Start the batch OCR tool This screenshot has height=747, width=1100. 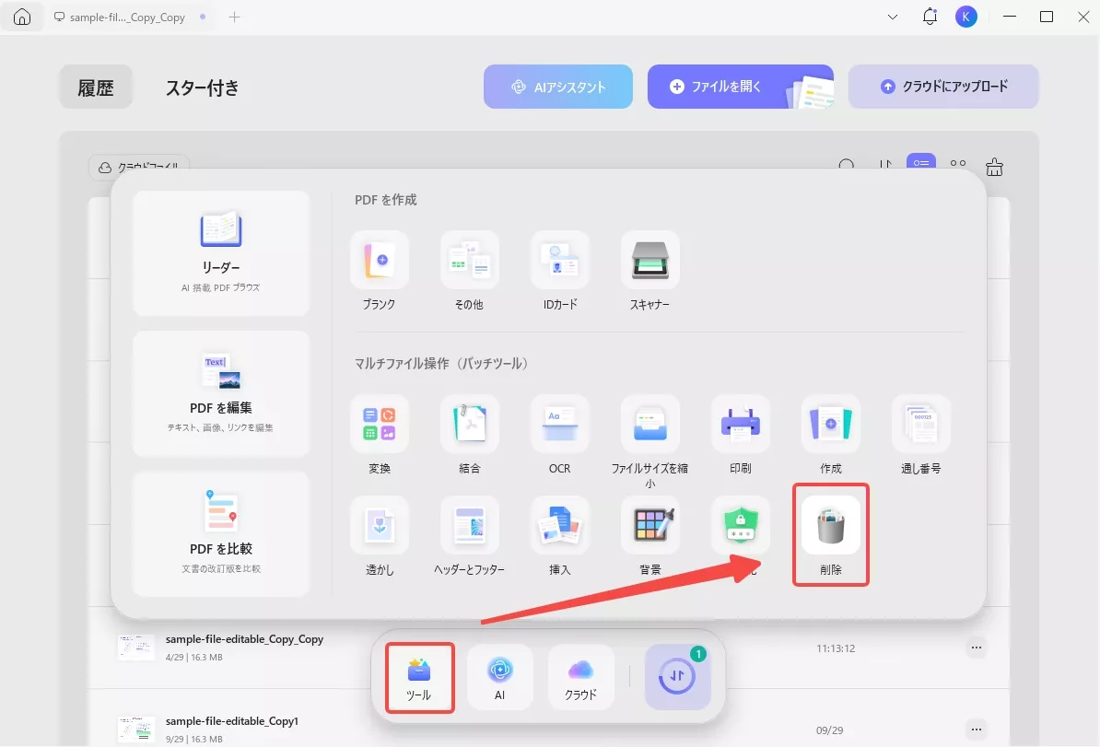click(x=560, y=424)
